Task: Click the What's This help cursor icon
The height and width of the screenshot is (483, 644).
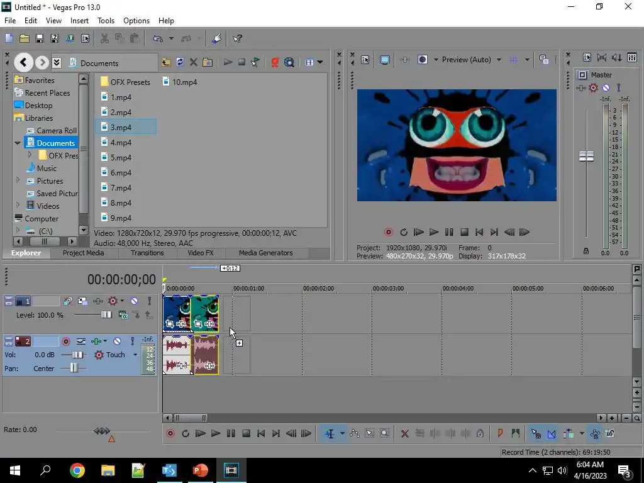Action: click(237, 38)
